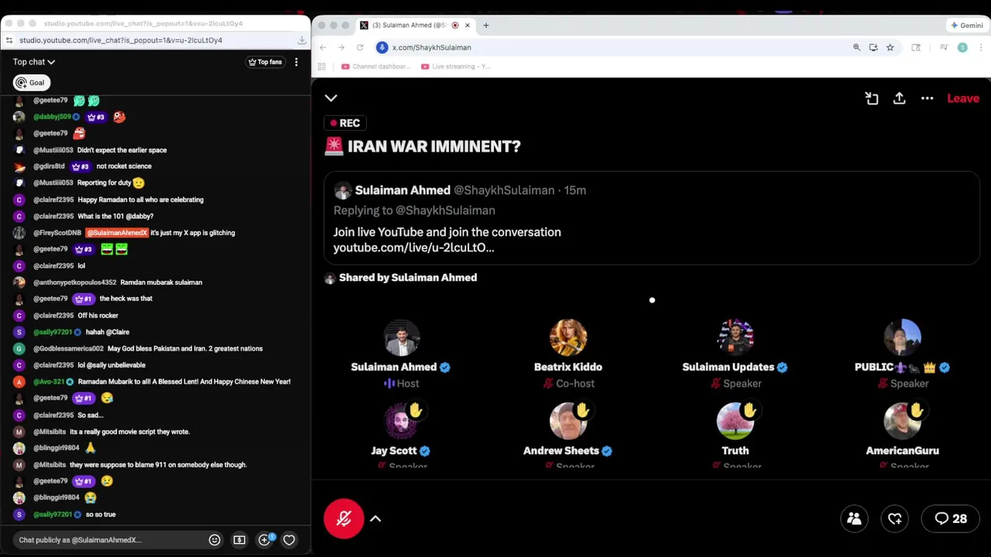
Task: Open site settings icon in YouTube chat address bar
Action: pyautogui.click(x=9, y=40)
